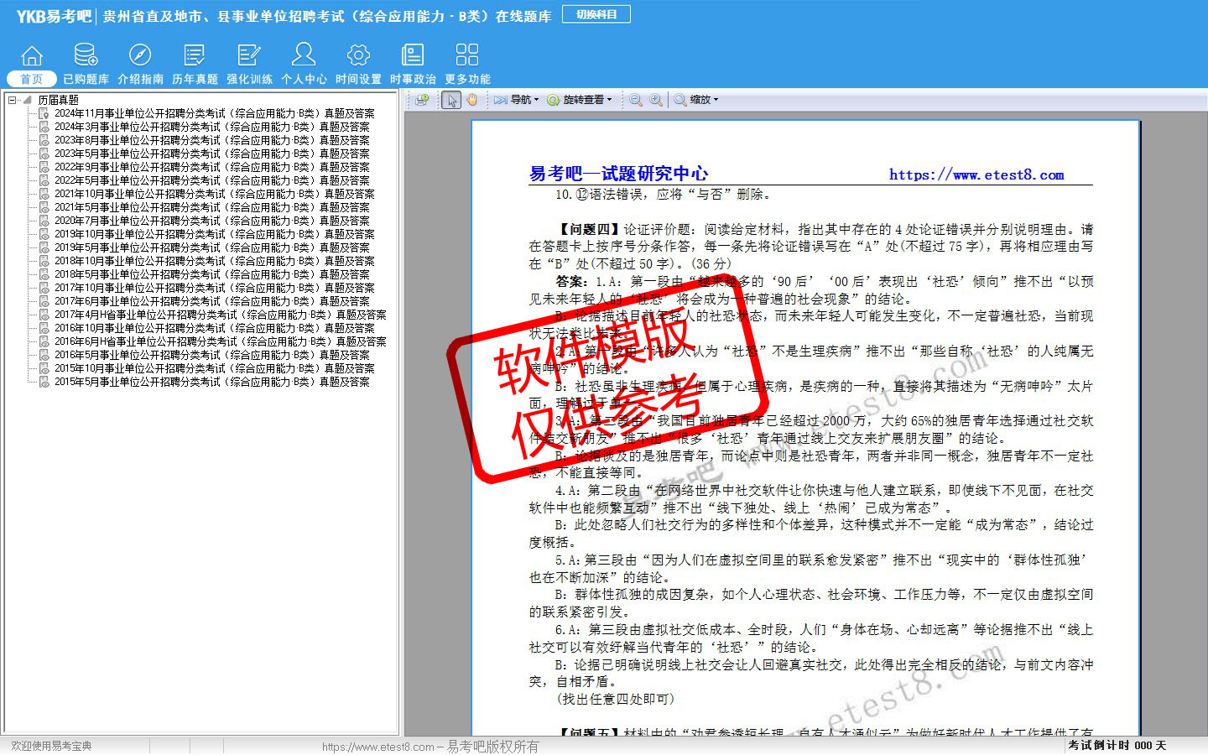The width and height of the screenshot is (1208, 755).
Task: Go to 个人中心 personal center
Action: point(304,63)
